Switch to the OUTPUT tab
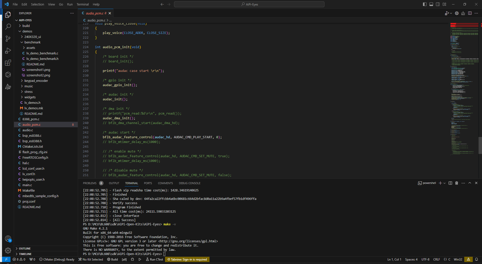The width and height of the screenshot is (482, 264). (114, 183)
